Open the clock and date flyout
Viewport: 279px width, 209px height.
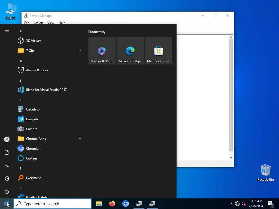[256, 204]
